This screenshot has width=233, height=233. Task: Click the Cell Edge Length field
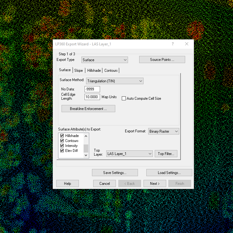92,97
